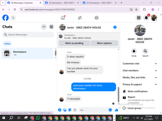
Task: Search in conversation with the magnifier icon
Action: click(x=145, y=51)
